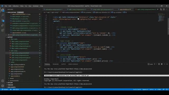Switch to the Output panel tab
Screen dimensions: 169x95
63,64
